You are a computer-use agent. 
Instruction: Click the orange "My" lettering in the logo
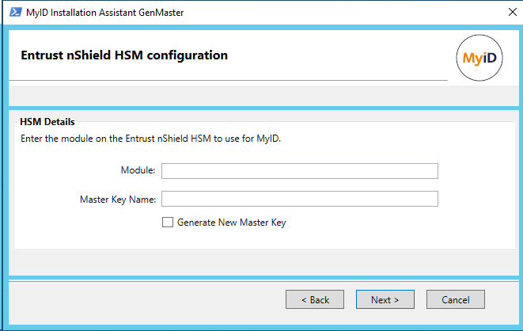[x=472, y=59]
